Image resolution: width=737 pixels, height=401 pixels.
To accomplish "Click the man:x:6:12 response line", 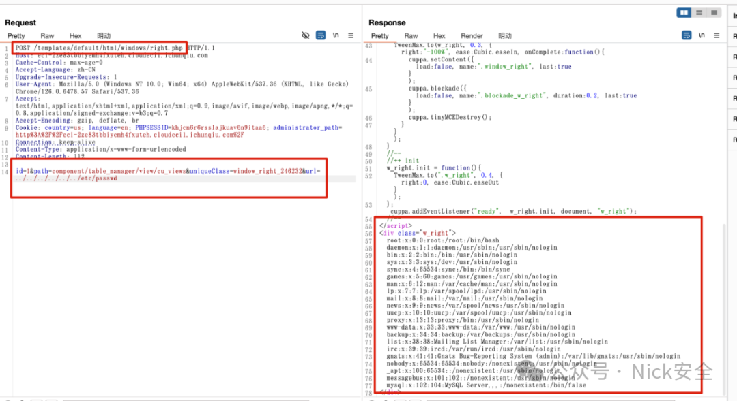I will (472, 284).
